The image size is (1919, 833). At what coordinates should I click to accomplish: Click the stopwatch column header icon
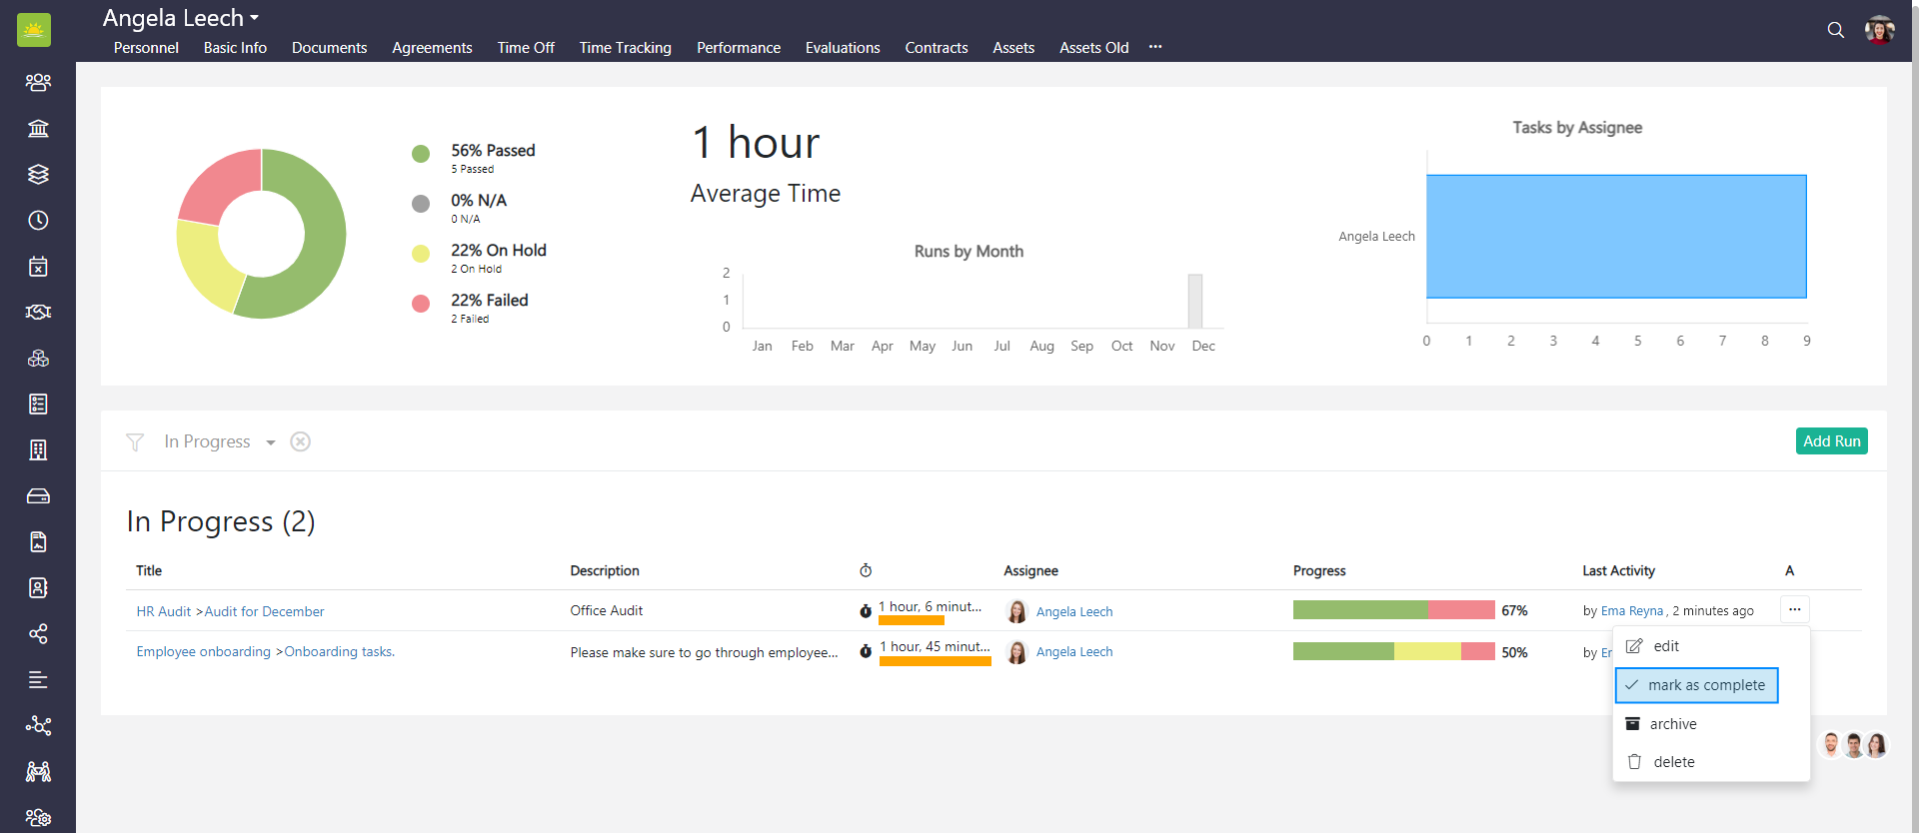click(866, 570)
